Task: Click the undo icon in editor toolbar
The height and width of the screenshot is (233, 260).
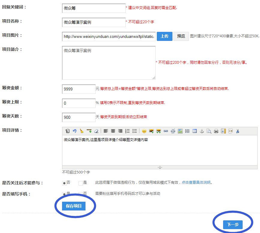Action: click(x=75, y=131)
